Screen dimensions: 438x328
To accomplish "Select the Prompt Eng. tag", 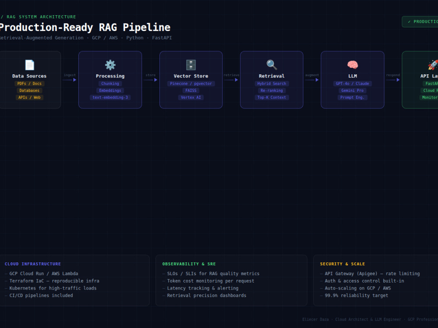I will [x=353, y=98].
